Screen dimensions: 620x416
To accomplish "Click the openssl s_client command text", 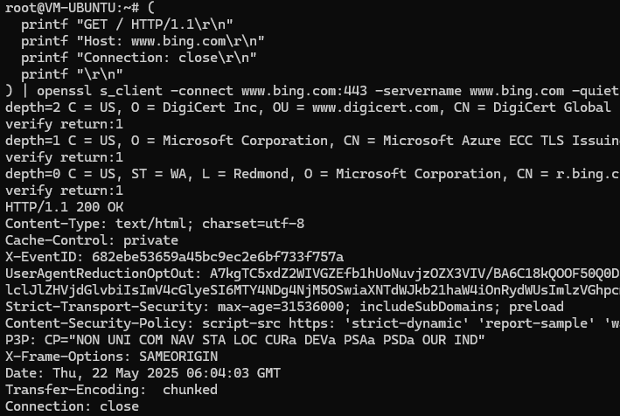I will [x=83, y=91].
